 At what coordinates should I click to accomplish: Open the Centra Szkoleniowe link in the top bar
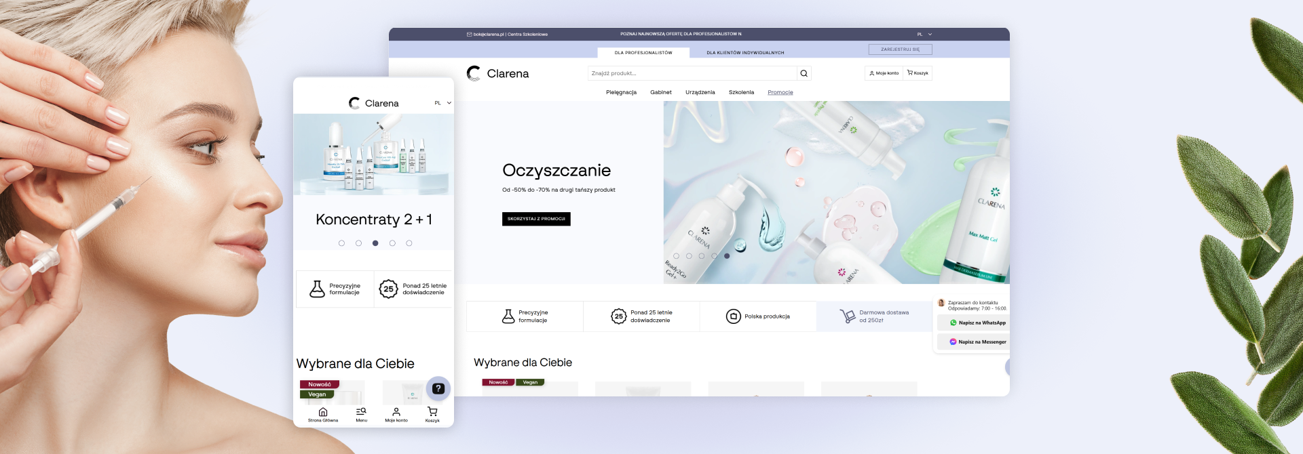527,34
